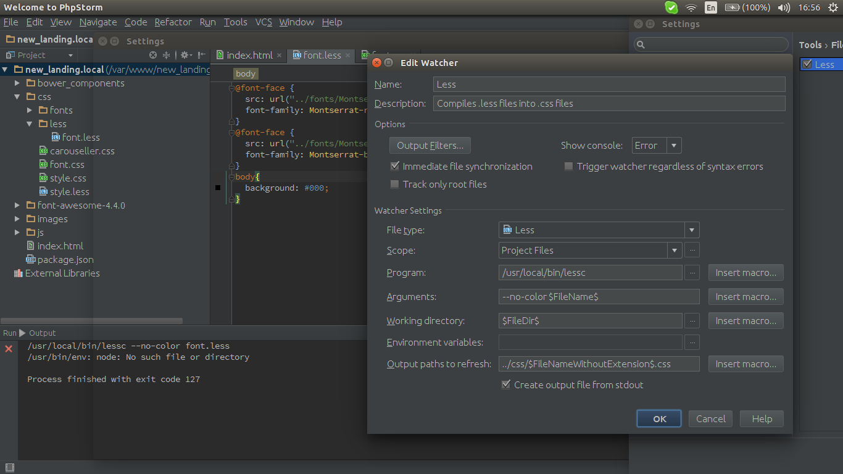Click the package.json file icon

[x=31, y=259]
